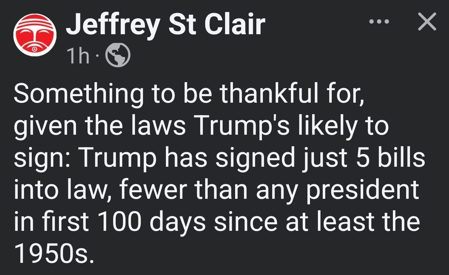
Task: Click the word 'Trump's' in the second line
Action: 242,126
